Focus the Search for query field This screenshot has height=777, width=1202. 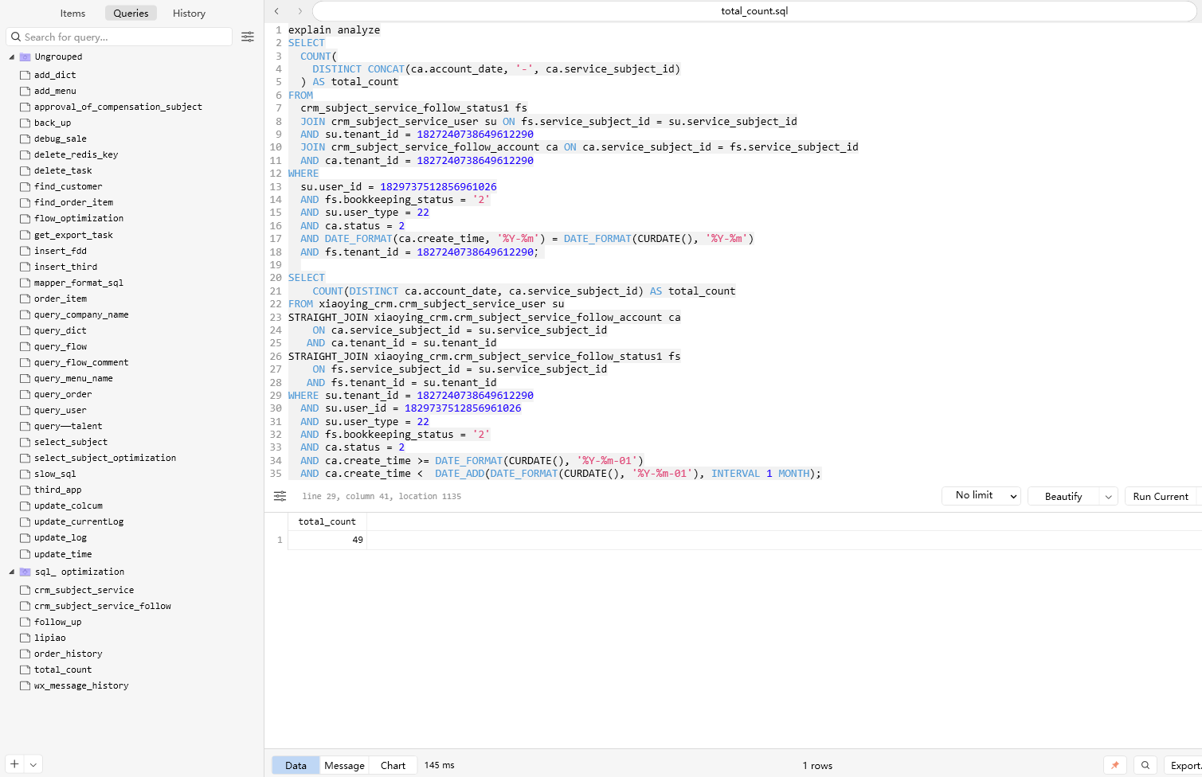click(x=119, y=37)
